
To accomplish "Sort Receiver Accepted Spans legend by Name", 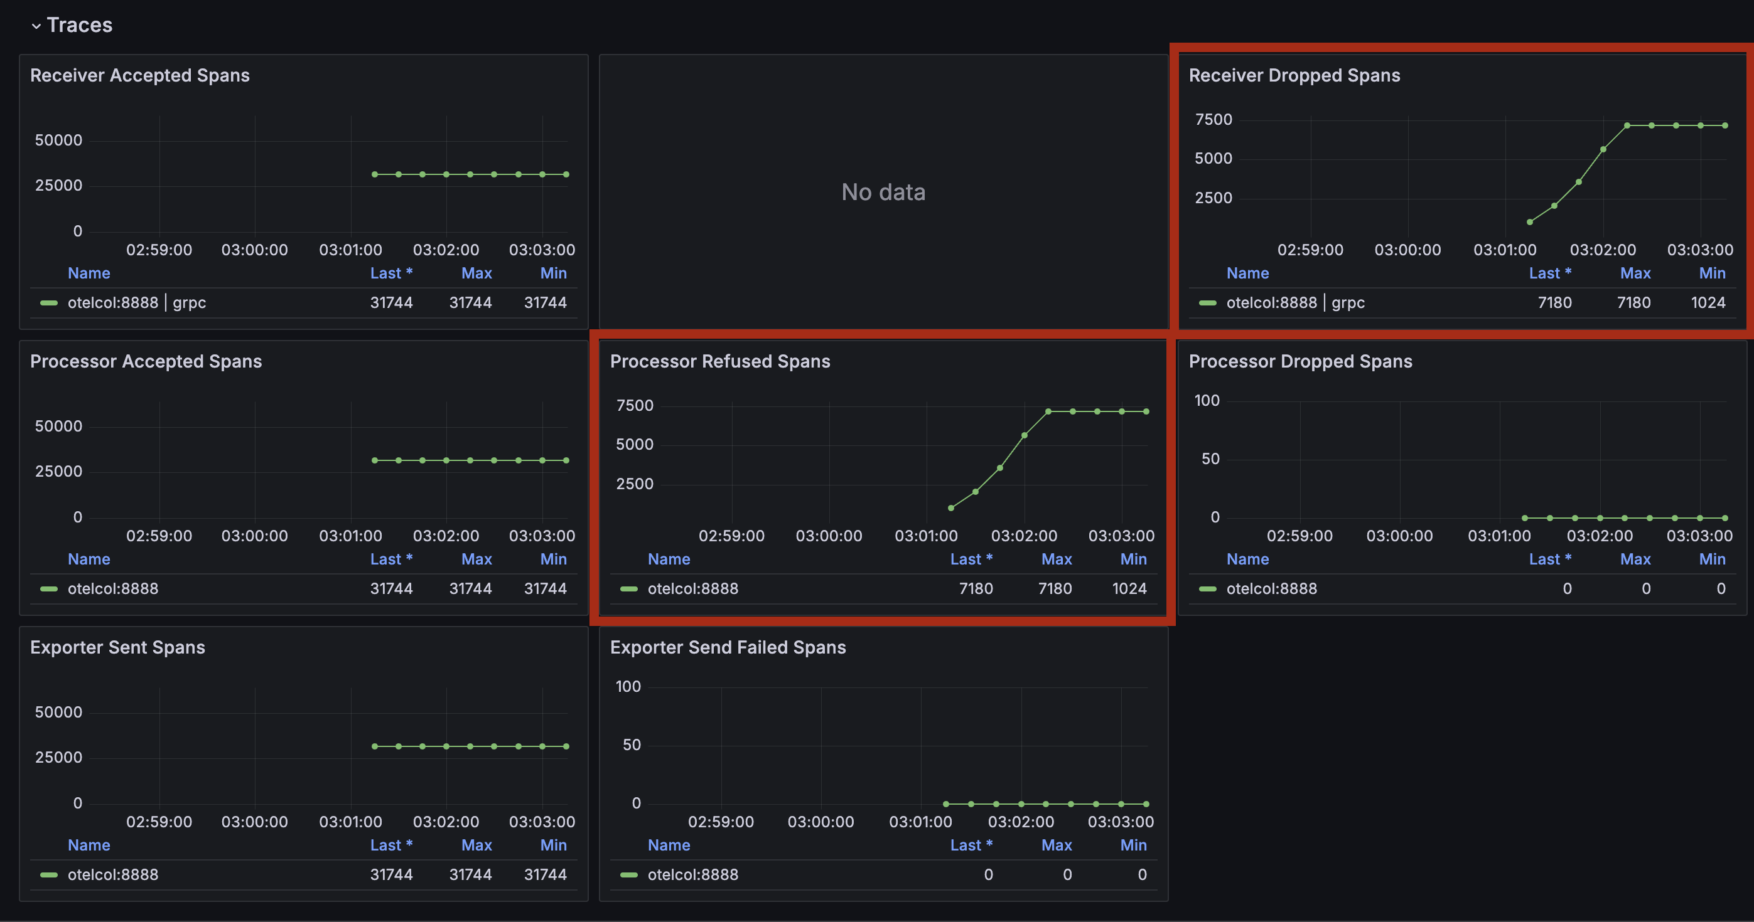I will (89, 273).
